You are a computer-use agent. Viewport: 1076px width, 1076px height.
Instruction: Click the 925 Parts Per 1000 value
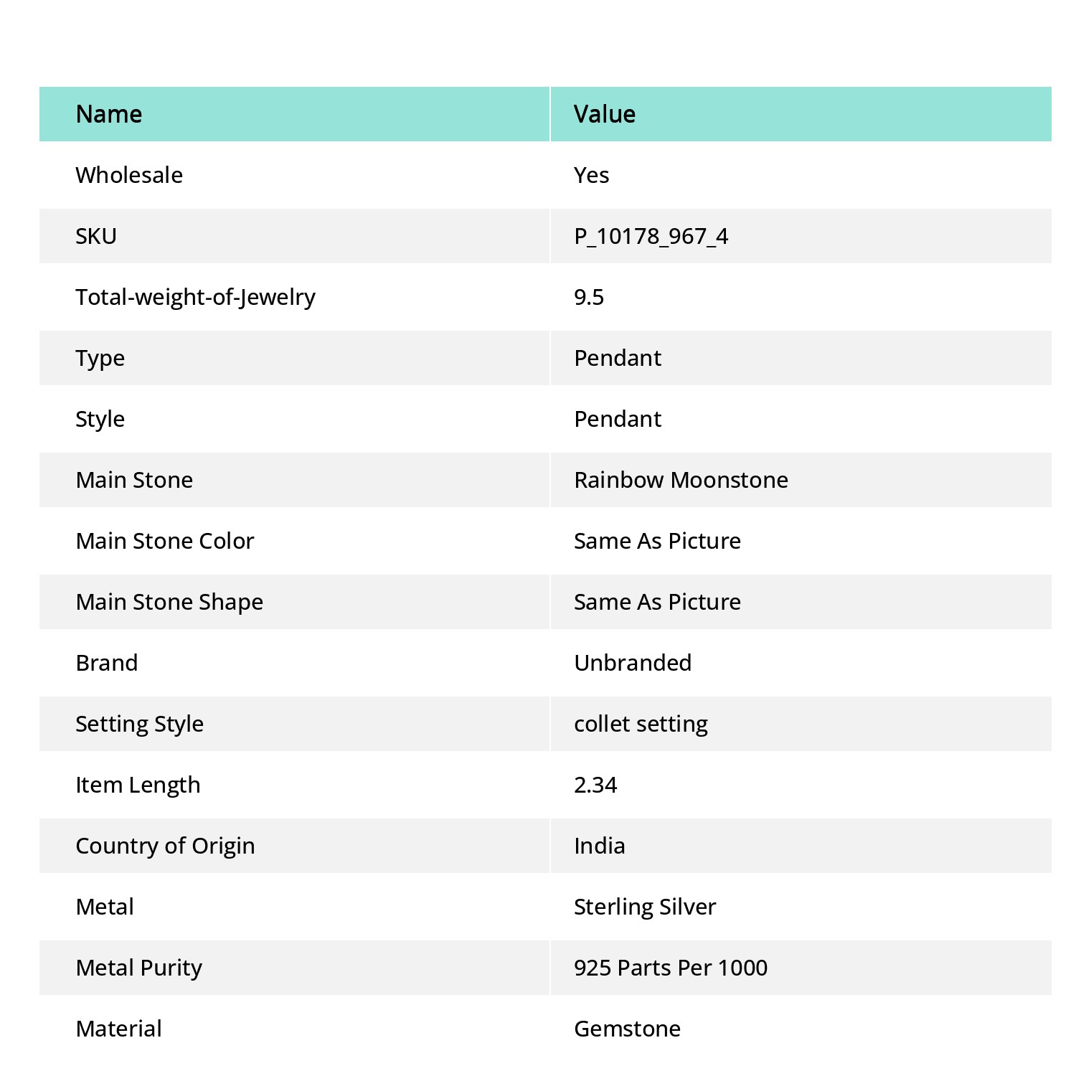(671, 968)
